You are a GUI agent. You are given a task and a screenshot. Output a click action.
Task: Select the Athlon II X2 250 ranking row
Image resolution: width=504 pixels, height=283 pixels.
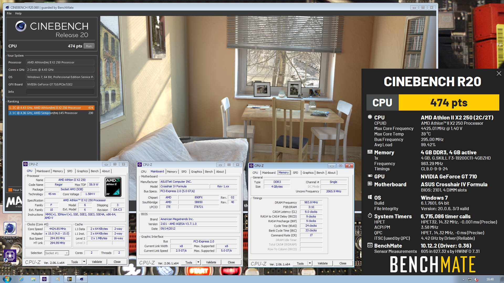coord(51,108)
